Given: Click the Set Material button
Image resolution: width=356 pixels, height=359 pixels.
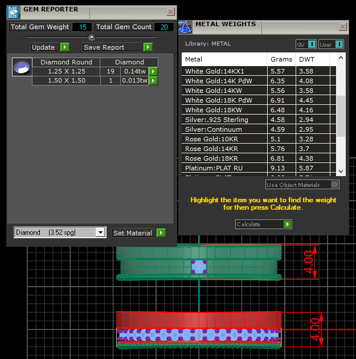Looking at the screenshot, I should (x=133, y=232).
